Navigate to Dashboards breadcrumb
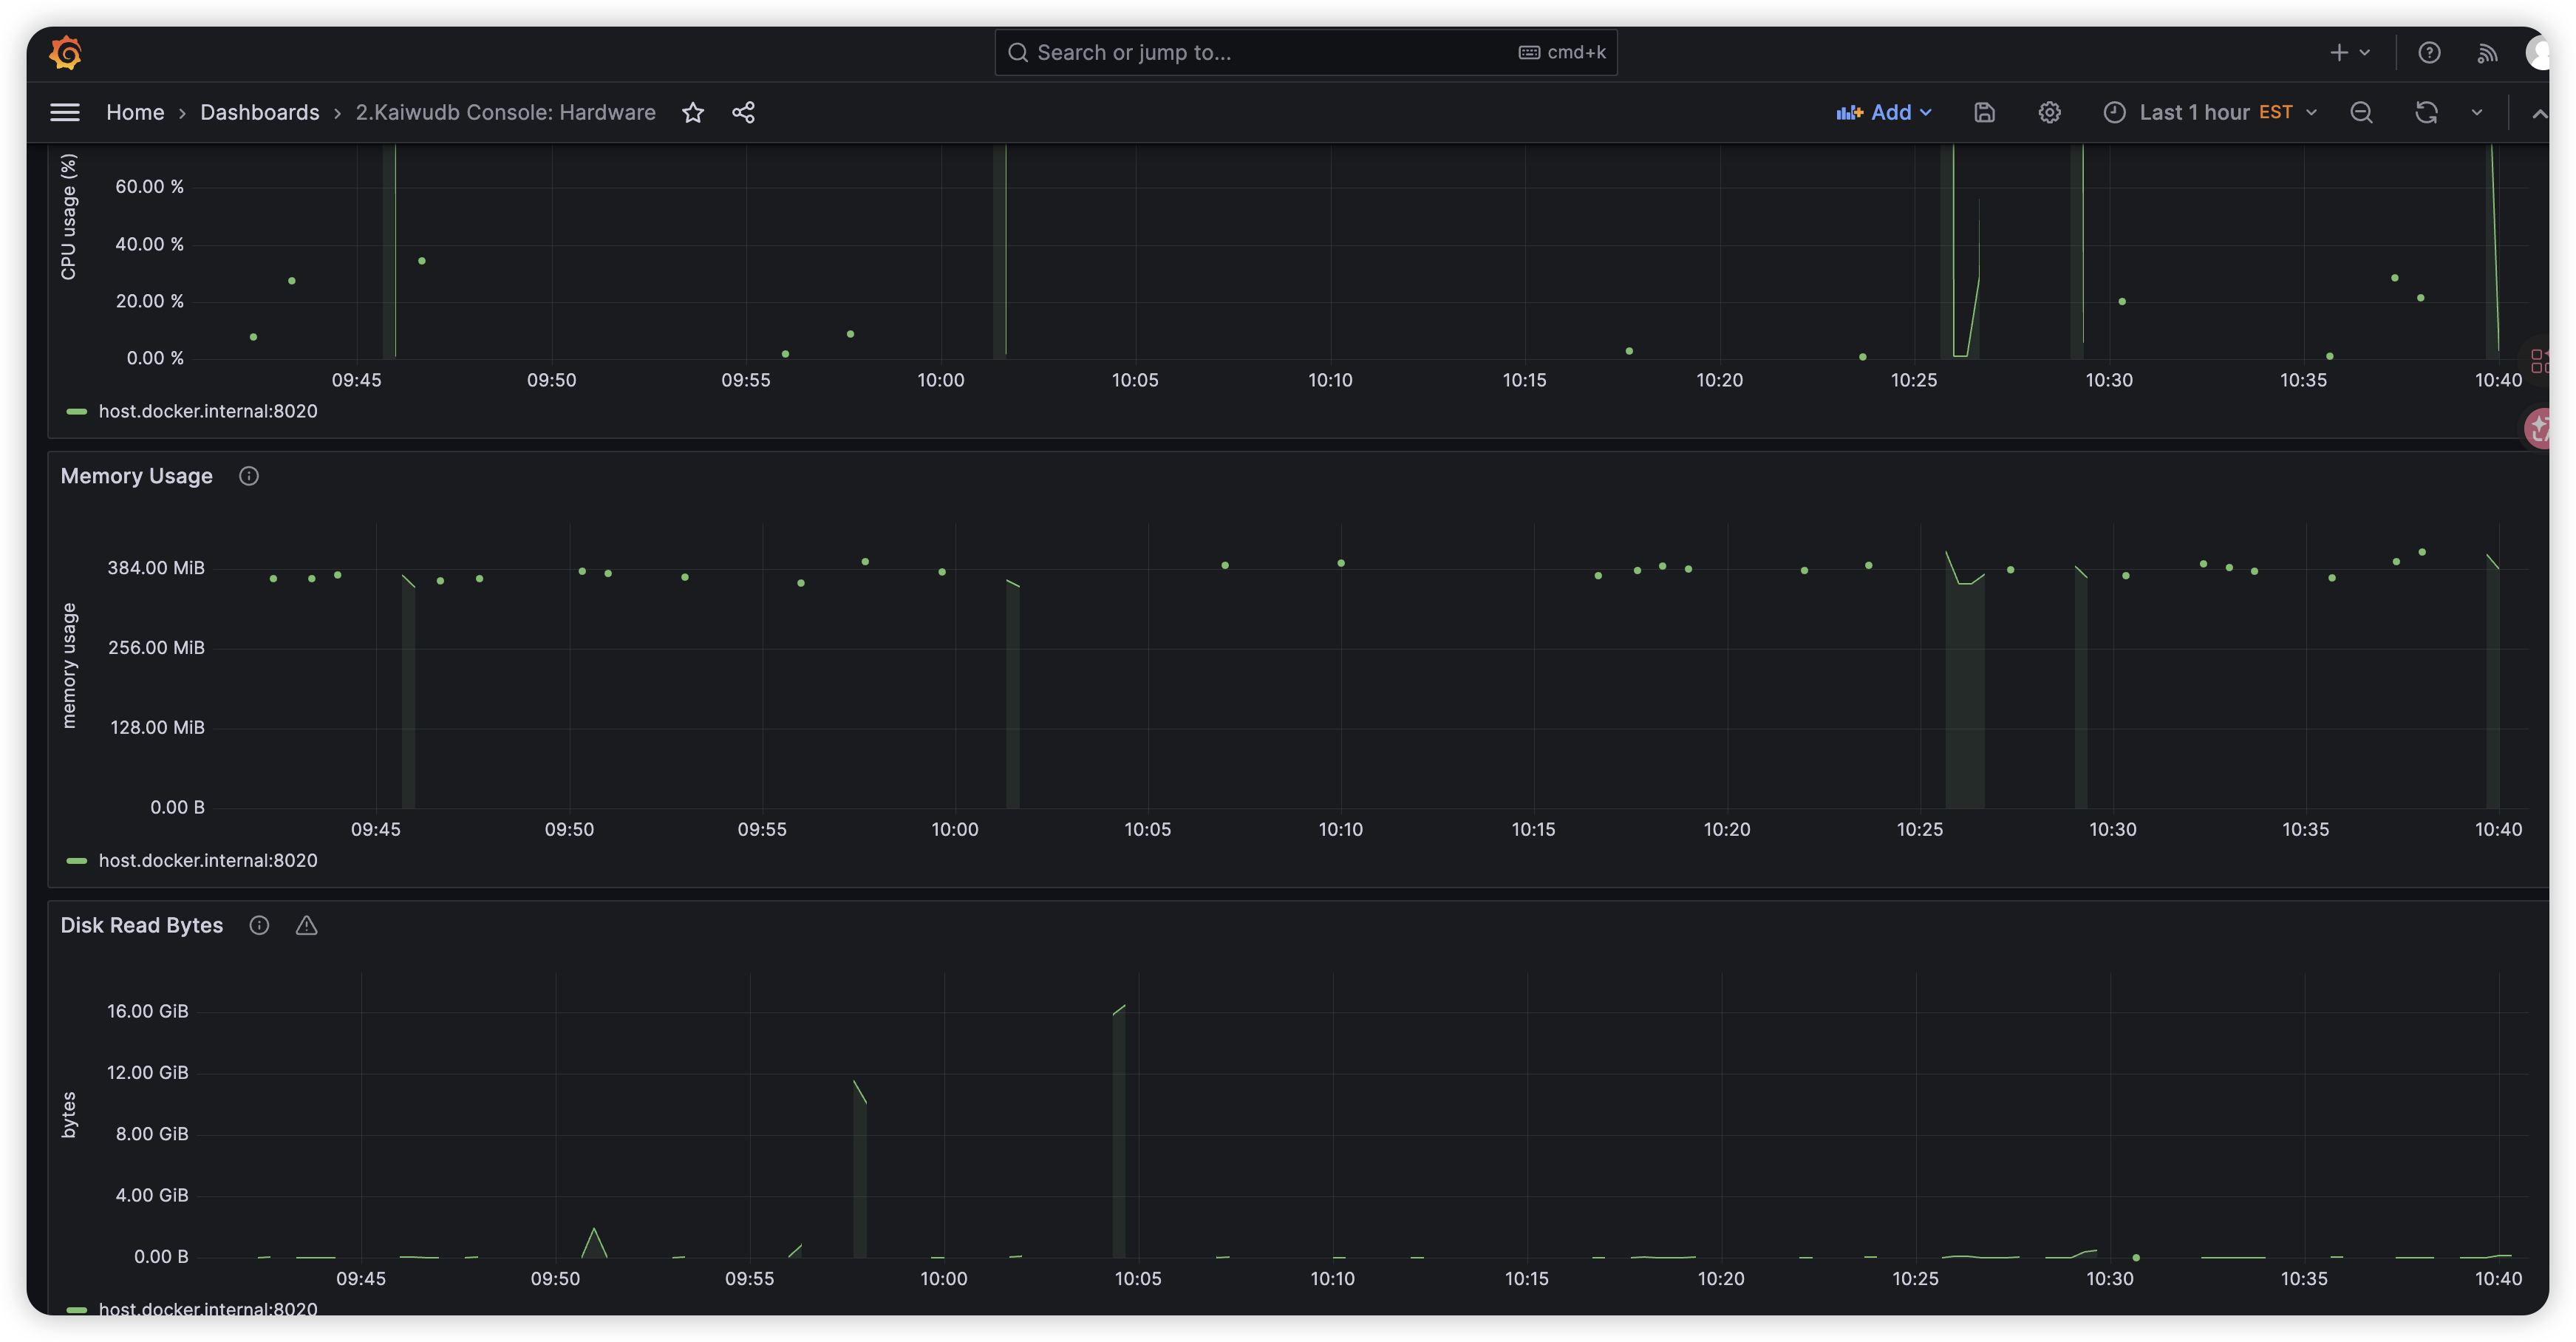Image resolution: width=2576 pixels, height=1342 pixels. click(x=259, y=112)
